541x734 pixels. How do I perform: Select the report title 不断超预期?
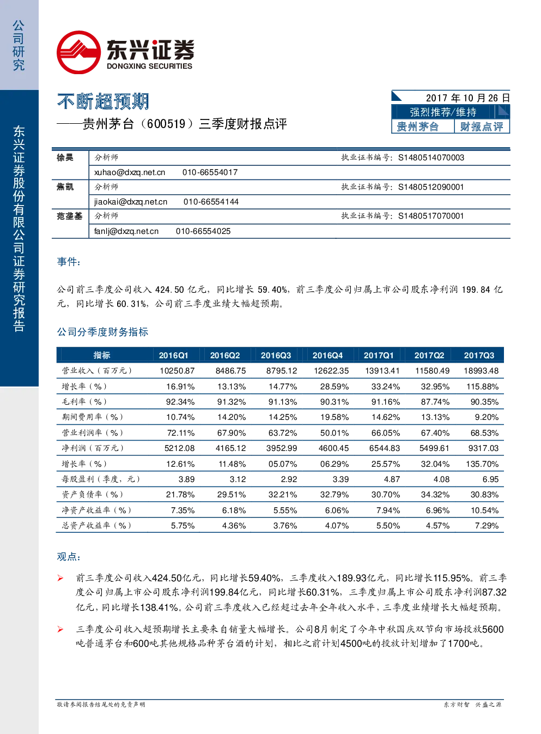(x=103, y=101)
